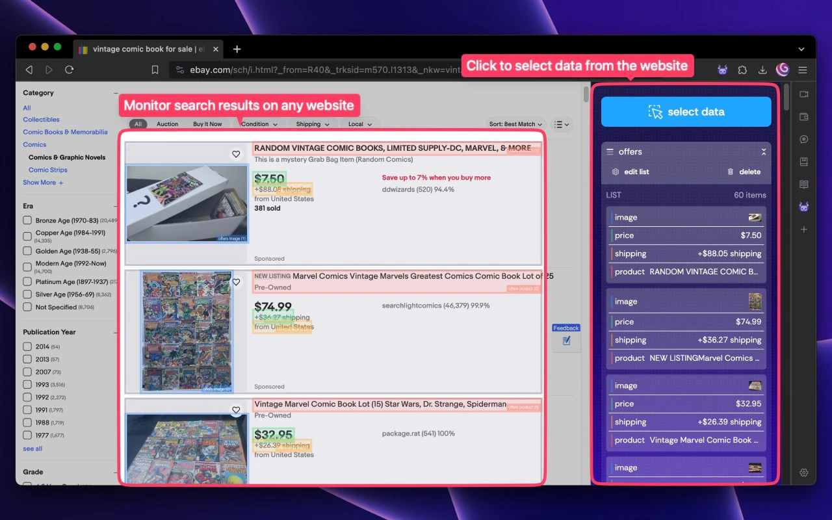Viewport: 832px width, 520px height.
Task: Open the Marvel comic lot of 25 thumbnail
Action: pyautogui.click(x=187, y=331)
